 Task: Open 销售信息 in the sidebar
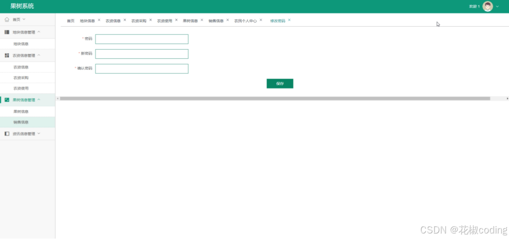click(28, 122)
